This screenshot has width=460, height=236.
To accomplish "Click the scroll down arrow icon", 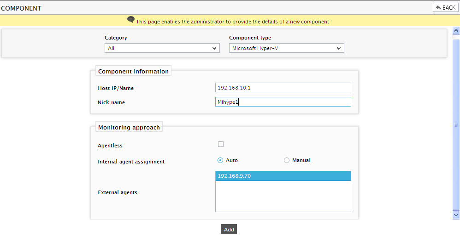I will coord(456,215).
